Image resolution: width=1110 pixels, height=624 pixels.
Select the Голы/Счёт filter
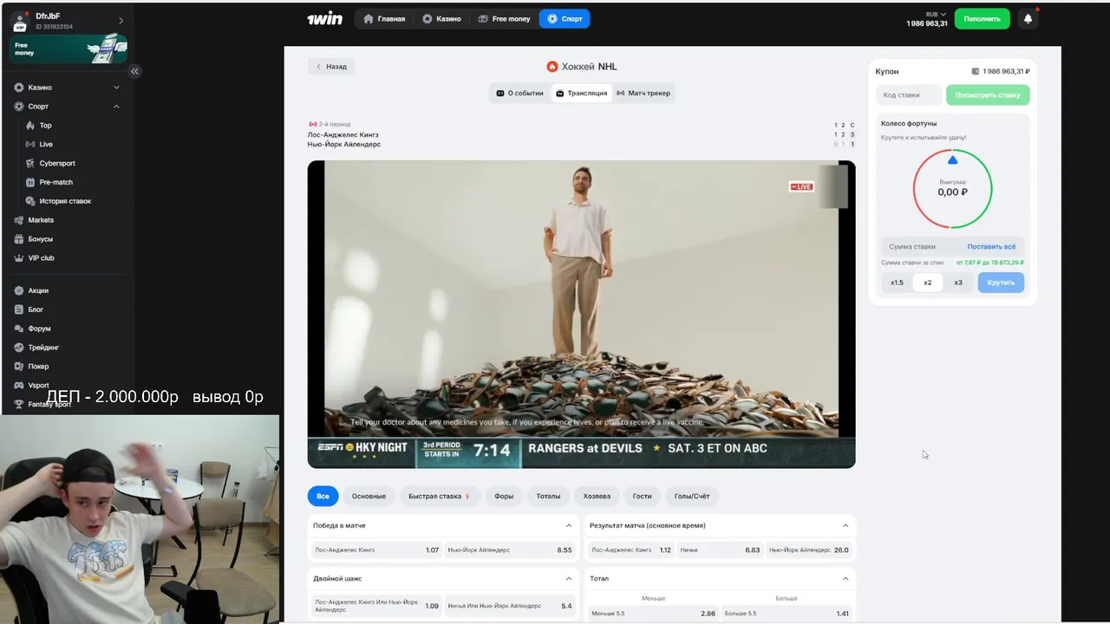[x=692, y=497]
